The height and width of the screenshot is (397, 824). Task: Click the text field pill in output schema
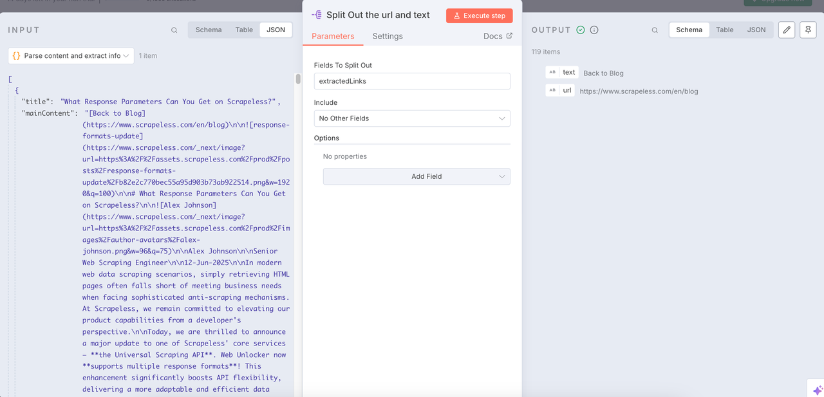(561, 73)
